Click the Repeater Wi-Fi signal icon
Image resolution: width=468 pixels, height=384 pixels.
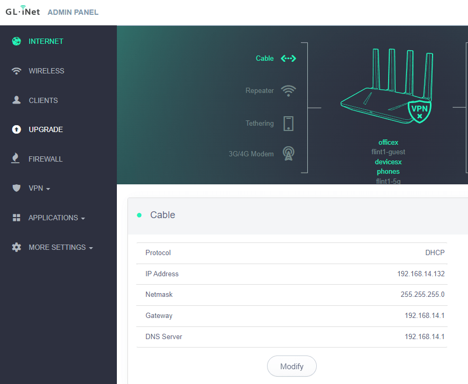click(288, 91)
